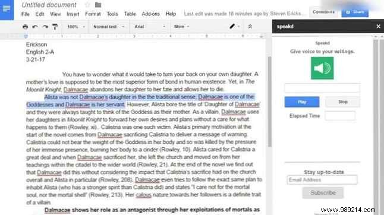Click 'Give voice to your writings.' text

click(x=322, y=51)
